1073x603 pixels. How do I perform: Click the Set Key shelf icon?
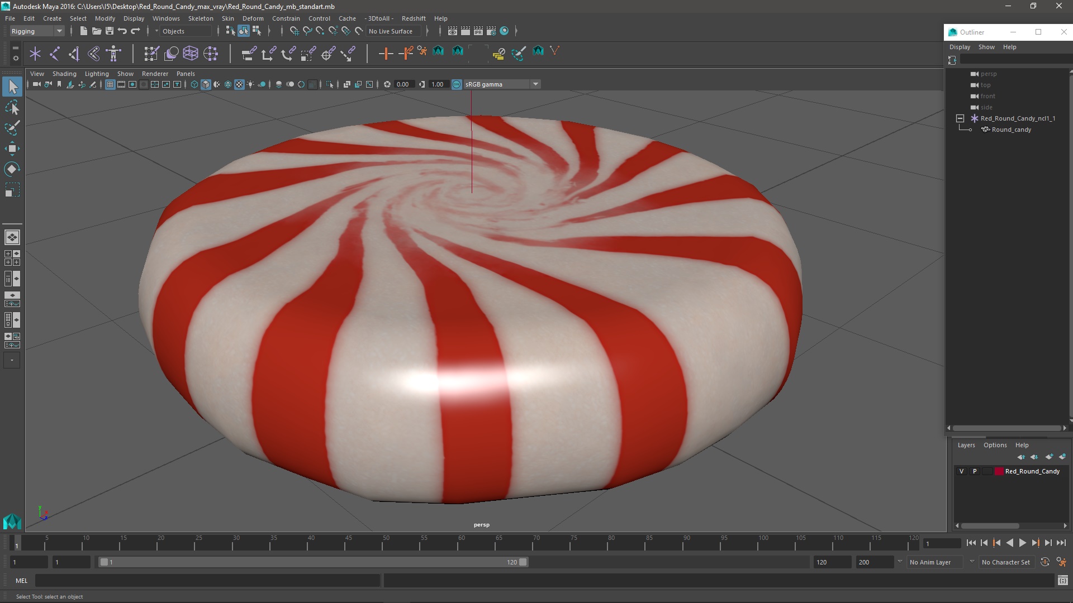click(386, 54)
